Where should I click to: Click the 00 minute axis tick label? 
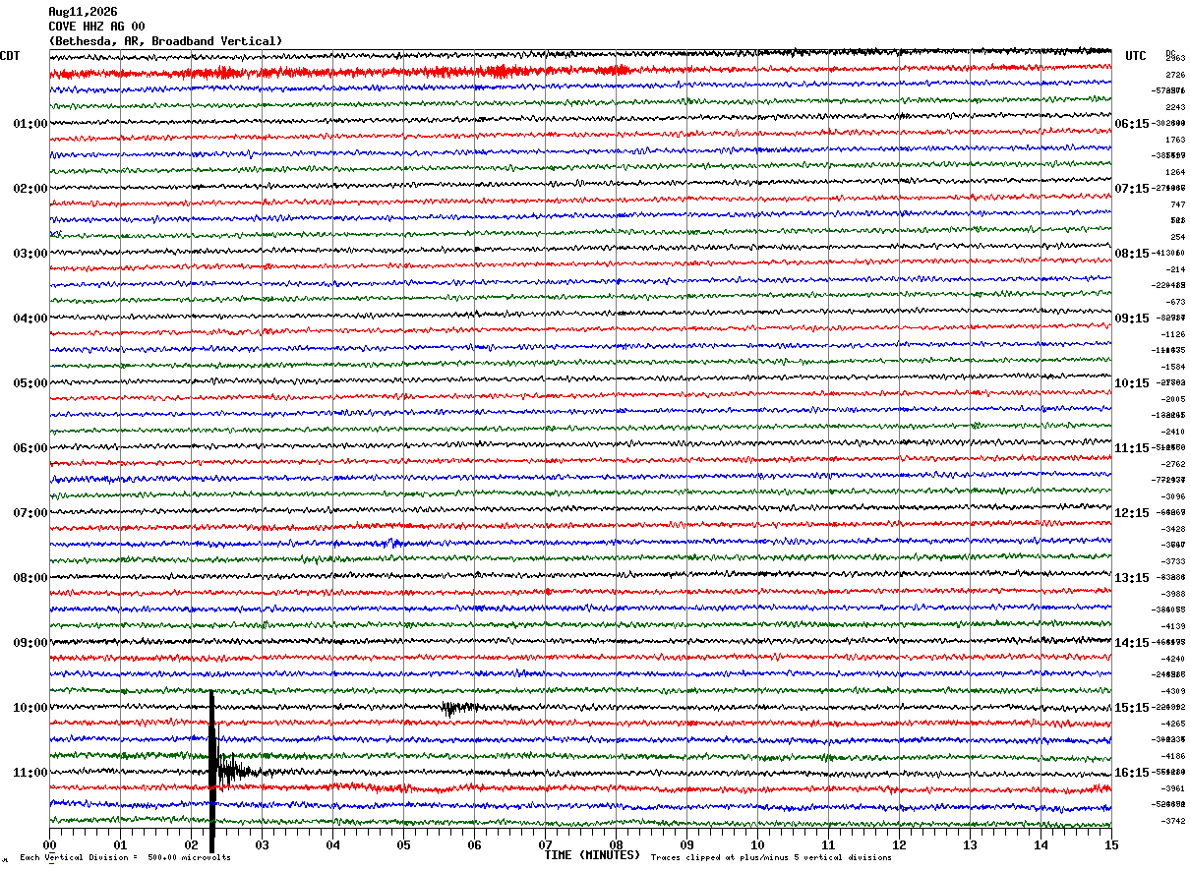click(x=49, y=844)
